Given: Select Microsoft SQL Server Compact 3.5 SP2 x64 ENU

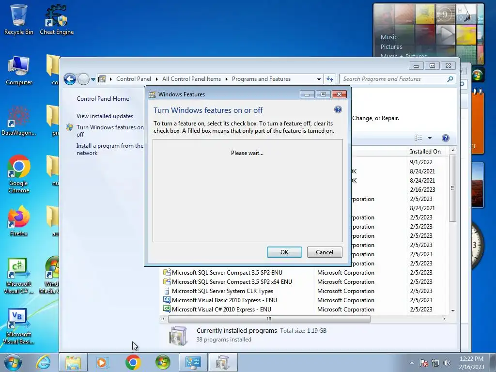Looking at the screenshot, I should point(232,282).
